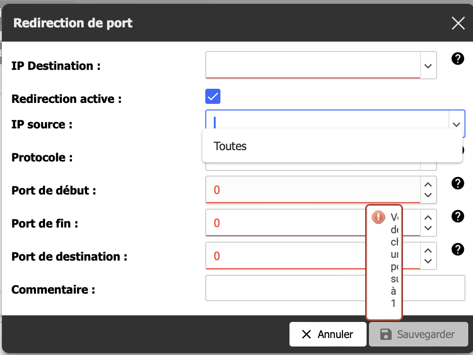Increase the Port de début value

click(x=428, y=185)
